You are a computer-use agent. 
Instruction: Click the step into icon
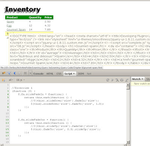(x=117, y=80)
